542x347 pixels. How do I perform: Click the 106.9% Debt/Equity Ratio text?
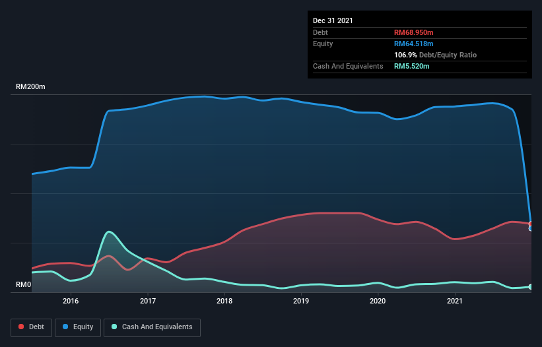pos(435,55)
